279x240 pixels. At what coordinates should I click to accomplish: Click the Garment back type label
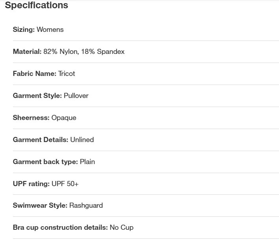[x=45, y=162]
